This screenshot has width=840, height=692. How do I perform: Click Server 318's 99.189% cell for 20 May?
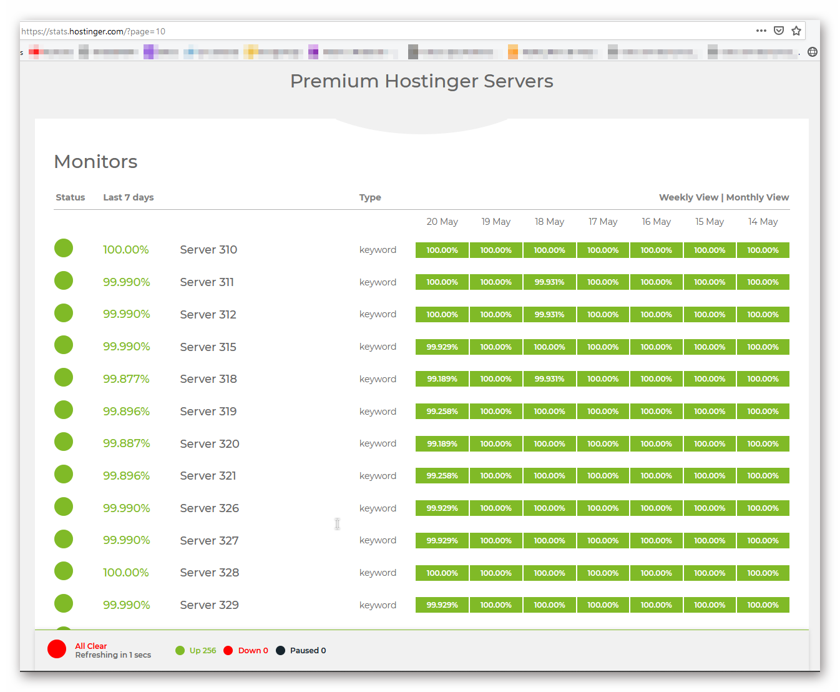click(442, 379)
